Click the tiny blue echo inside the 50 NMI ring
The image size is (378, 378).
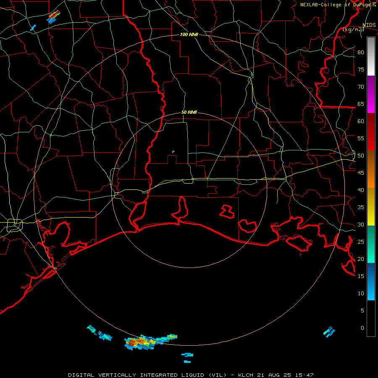[x=173, y=152]
